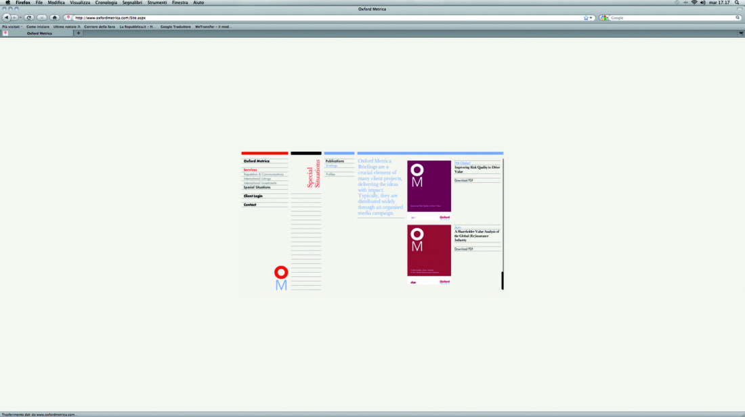Open the Google search engine picker
This screenshot has width=745, height=417.
[603, 18]
